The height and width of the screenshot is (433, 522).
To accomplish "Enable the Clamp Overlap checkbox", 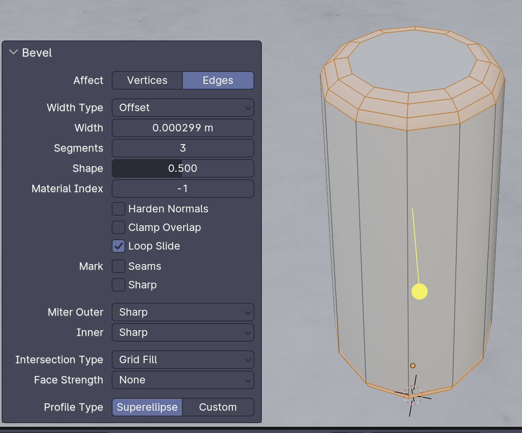I will point(119,227).
